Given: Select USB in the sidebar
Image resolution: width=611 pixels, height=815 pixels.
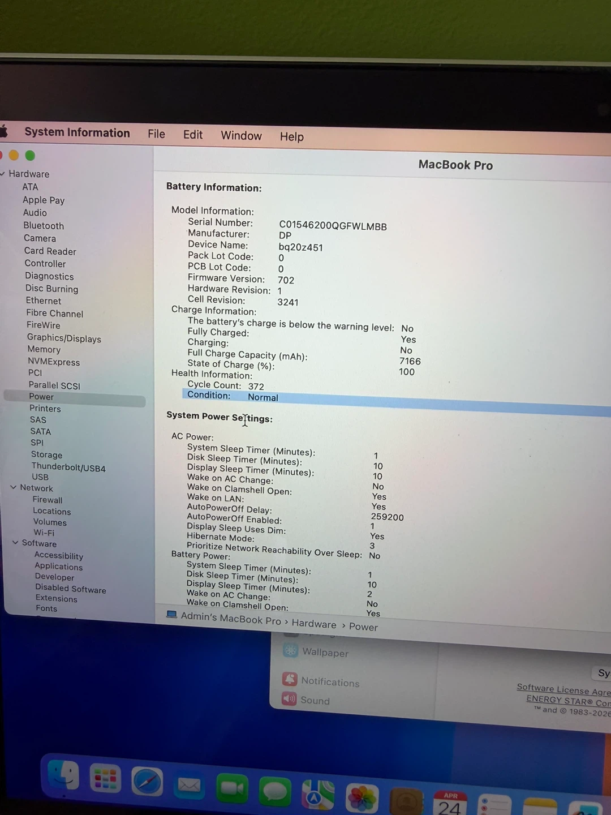Looking at the screenshot, I should [40, 477].
